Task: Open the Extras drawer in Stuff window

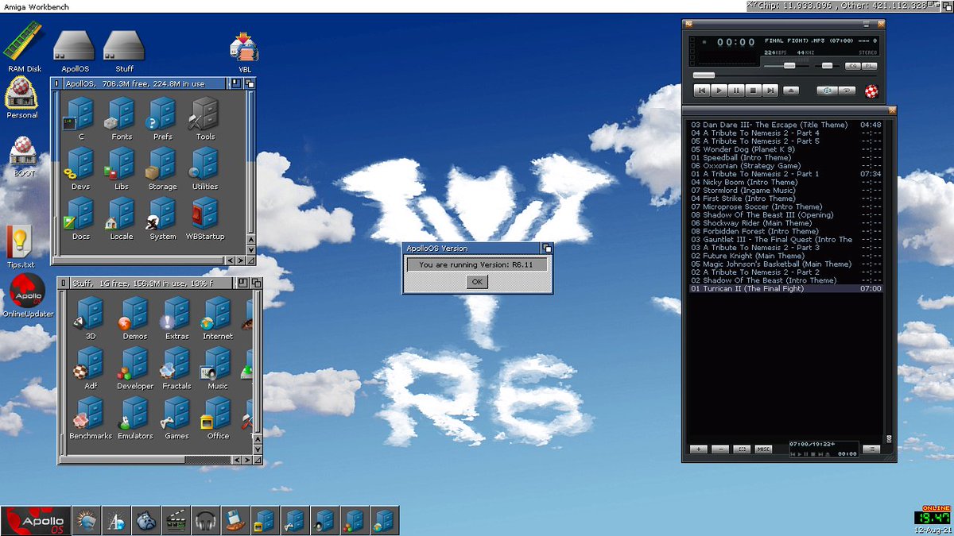Action: tap(176, 318)
